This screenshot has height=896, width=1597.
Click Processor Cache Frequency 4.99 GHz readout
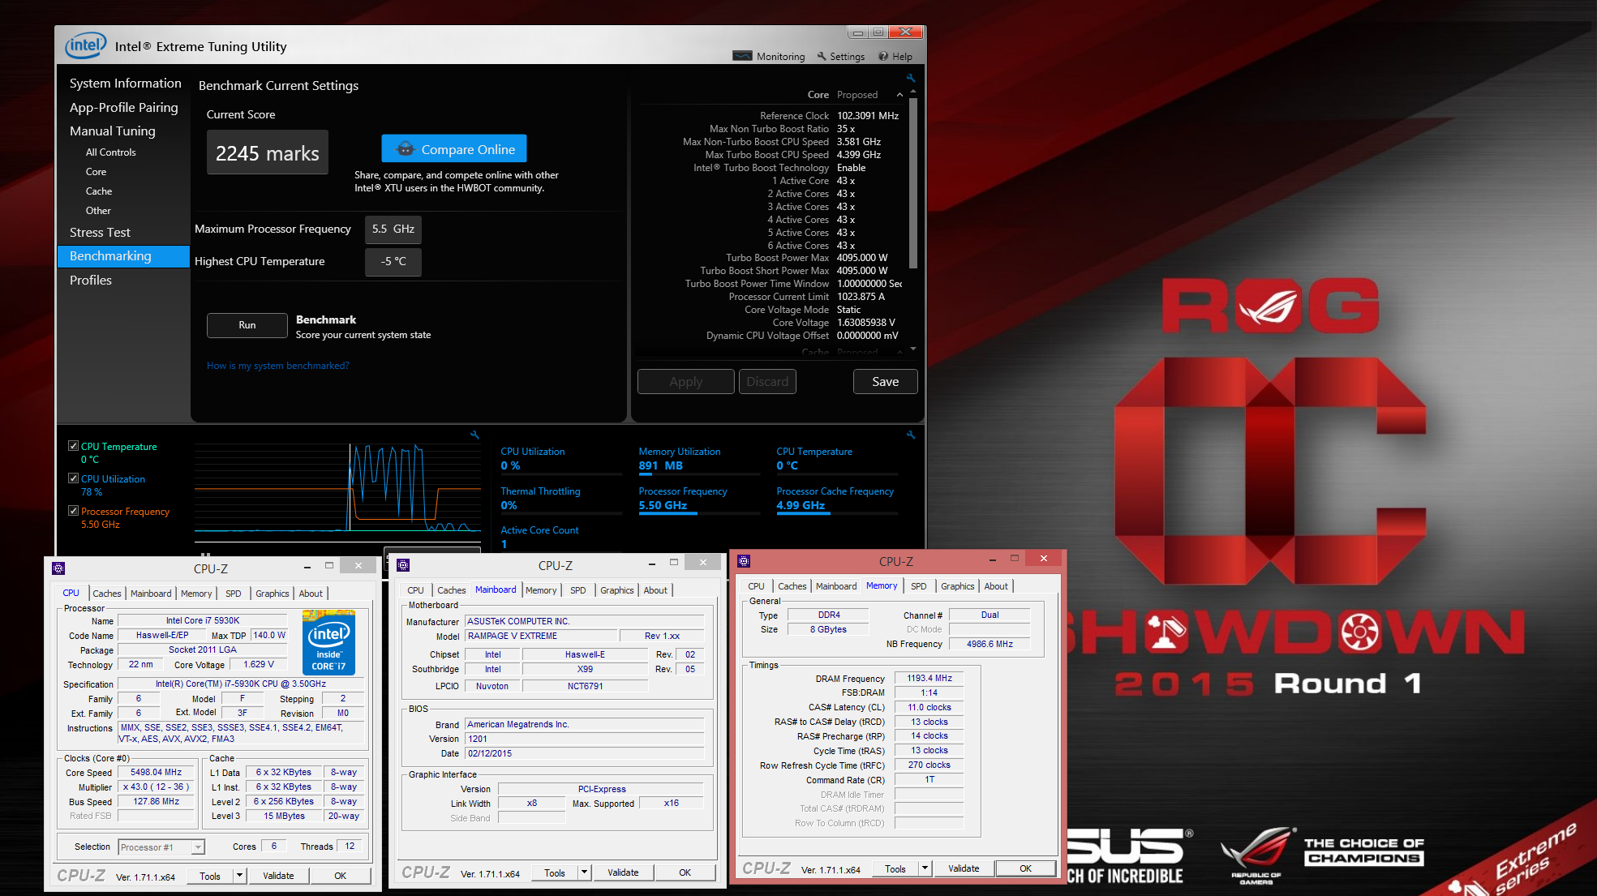[x=801, y=505]
